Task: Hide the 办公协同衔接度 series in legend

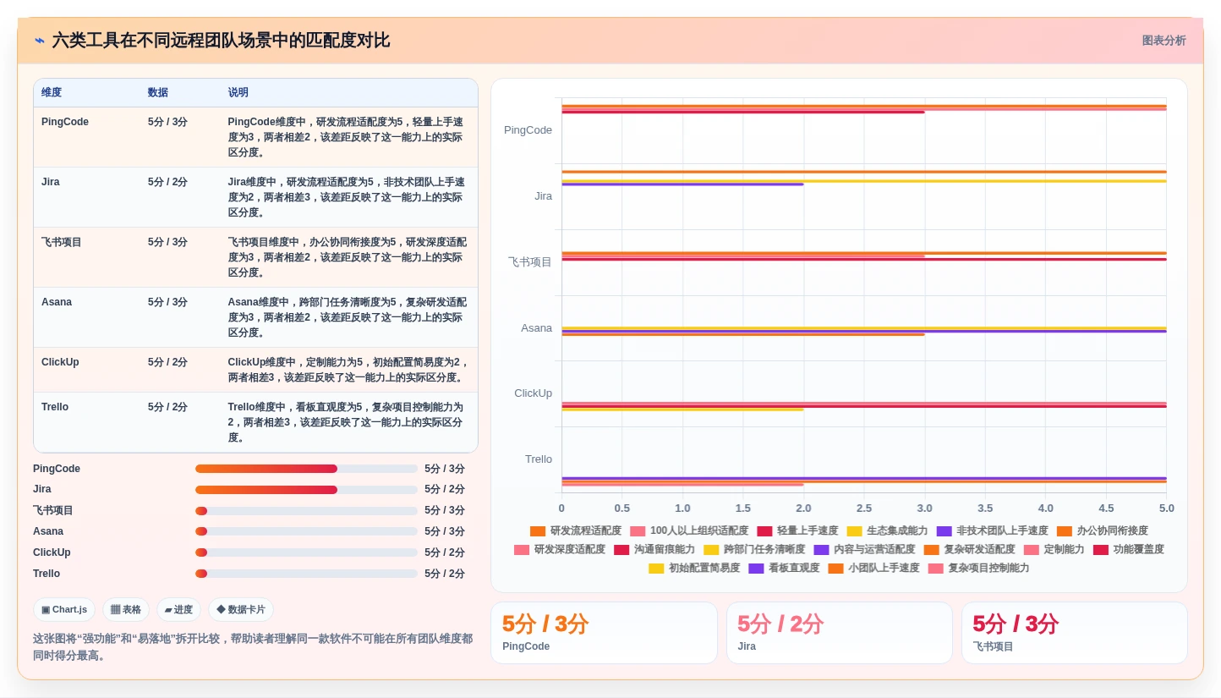Action: click(x=1102, y=530)
